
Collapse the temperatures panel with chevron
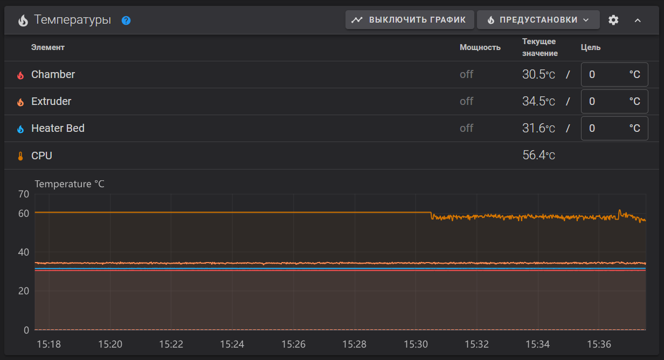(x=638, y=20)
